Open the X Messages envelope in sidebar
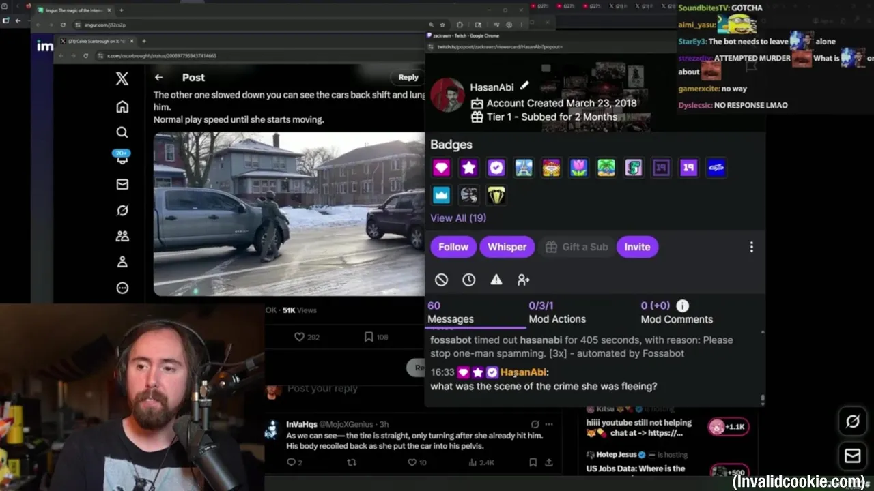The width and height of the screenshot is (874, 491). point(122,184)
